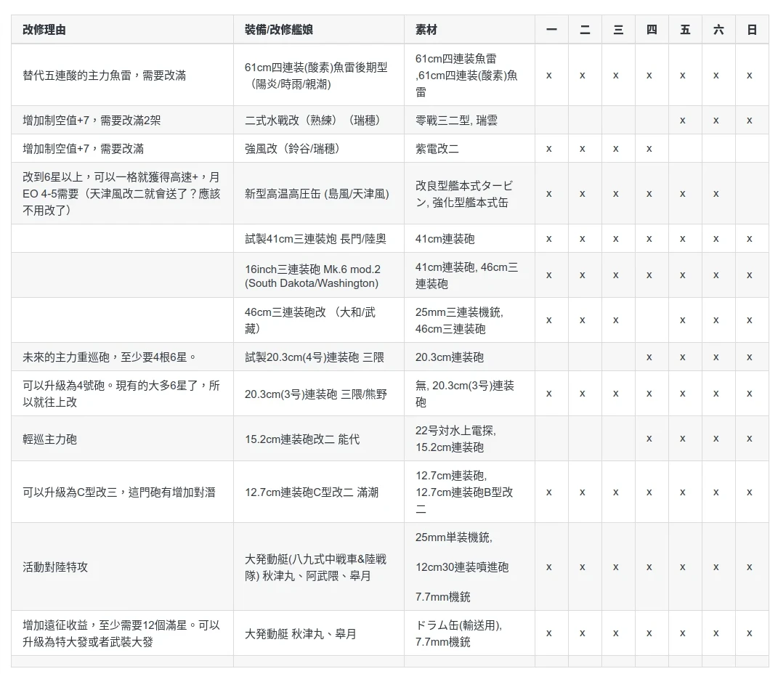Viewport: 770px width, 674px height.
Task: Click the 15.2cm連装砲改二 能代 cell
Action: tap(302, 439)
